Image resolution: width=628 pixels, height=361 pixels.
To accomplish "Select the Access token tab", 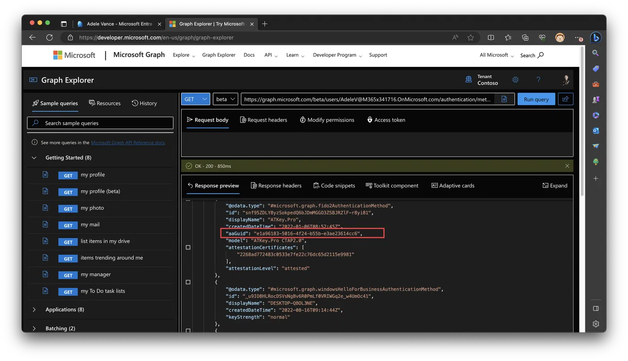I will coord(386,120).
